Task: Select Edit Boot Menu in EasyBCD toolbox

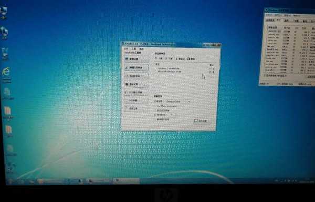Action: pyautogui.click(x=136, y=68)
